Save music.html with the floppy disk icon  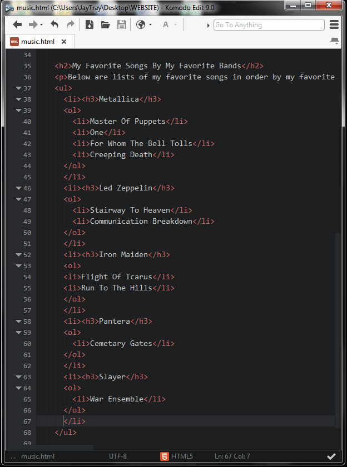[122, 24]
